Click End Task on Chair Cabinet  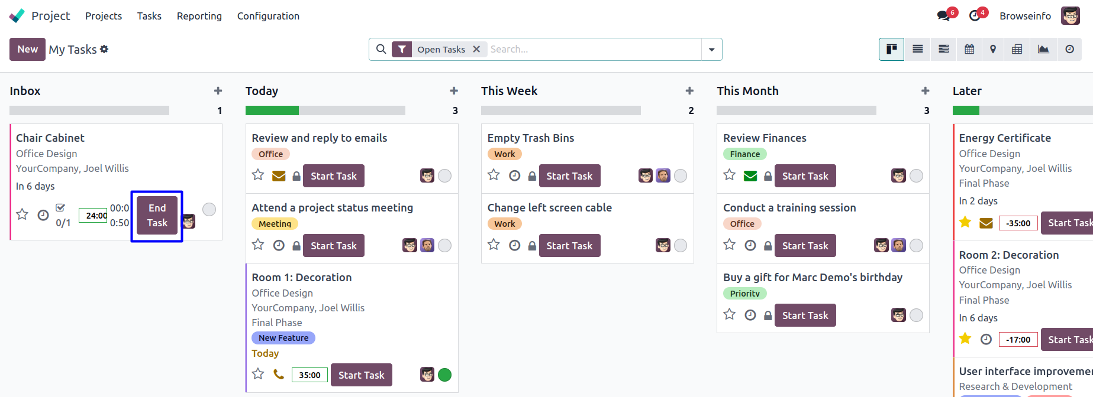(x=157, y=216)
